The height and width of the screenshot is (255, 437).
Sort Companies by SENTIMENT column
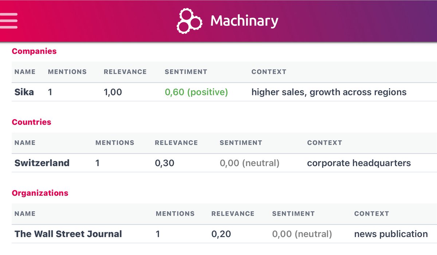[x=186, y=72]
